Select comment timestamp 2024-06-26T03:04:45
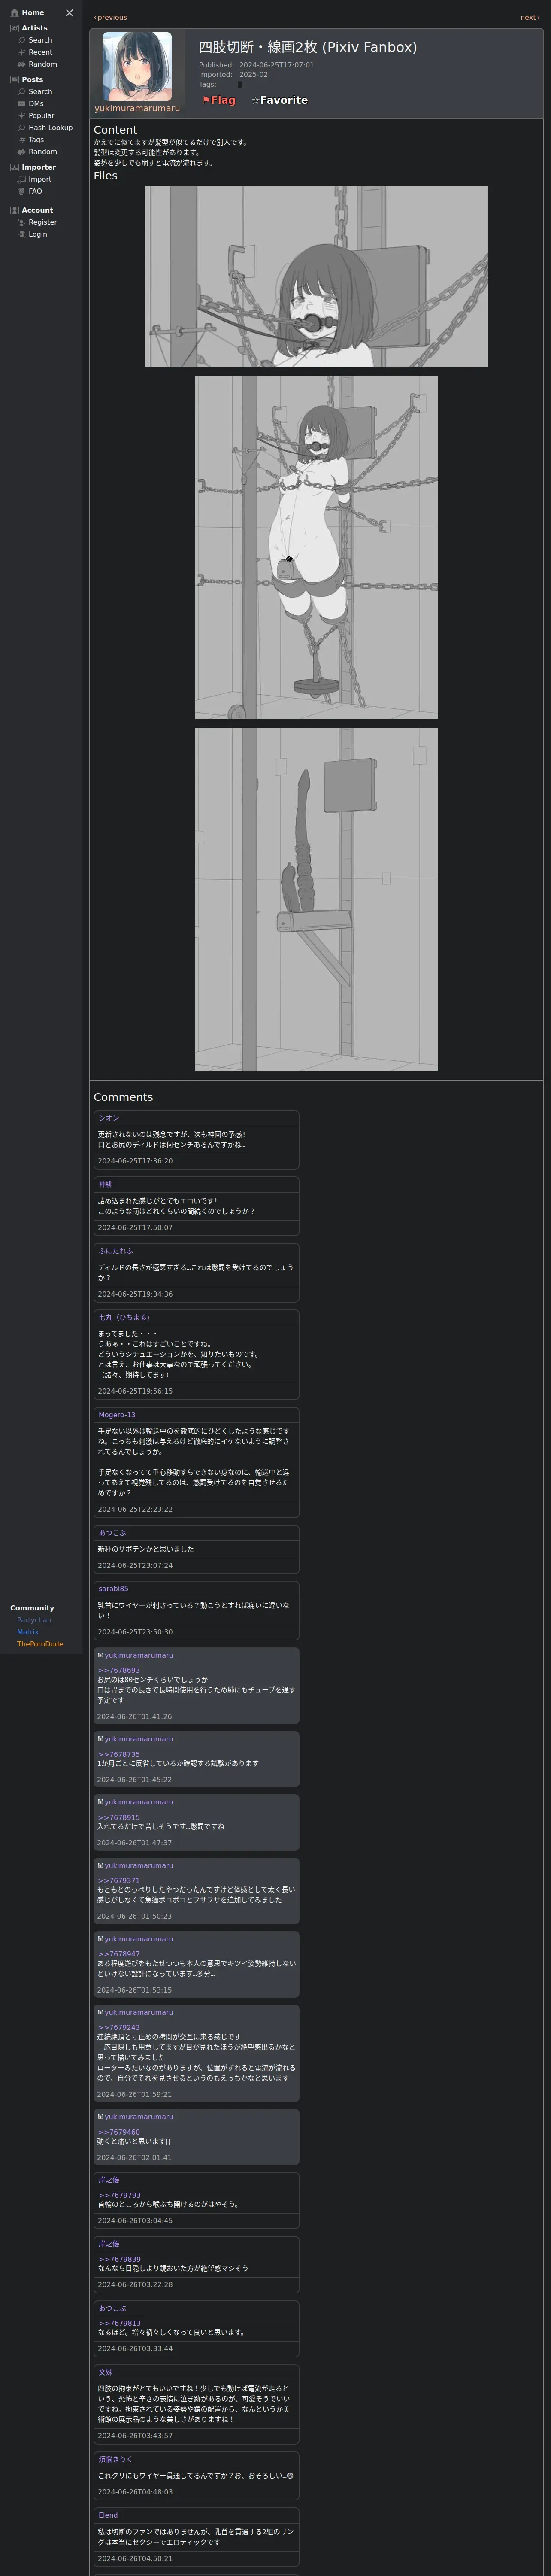The width and height of the screenshot is (551, 2576). [135, 2220]
